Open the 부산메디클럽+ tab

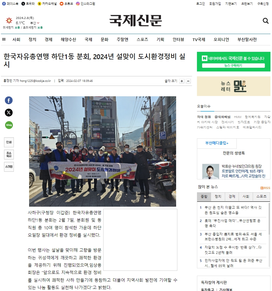coord(217,143)
